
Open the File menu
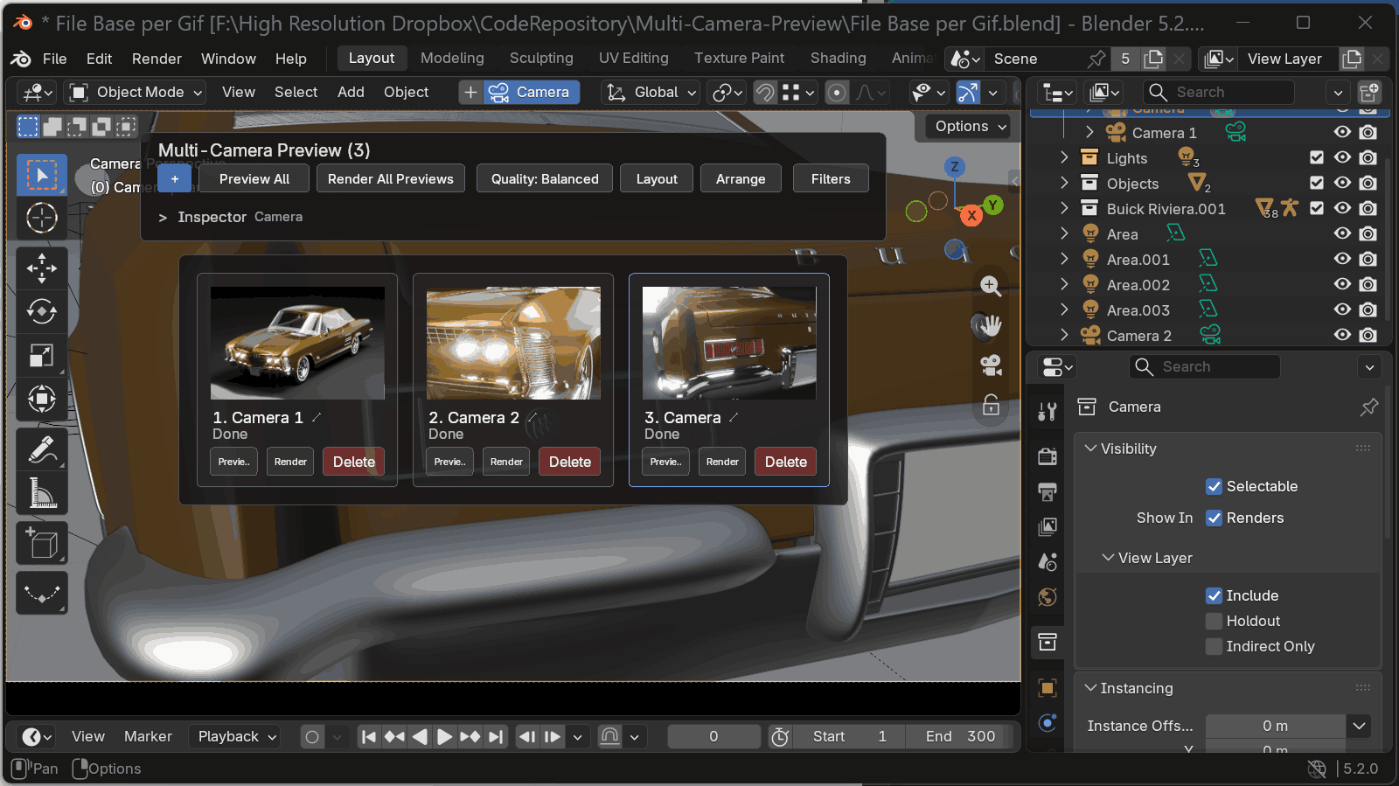[x=54, y=59]
